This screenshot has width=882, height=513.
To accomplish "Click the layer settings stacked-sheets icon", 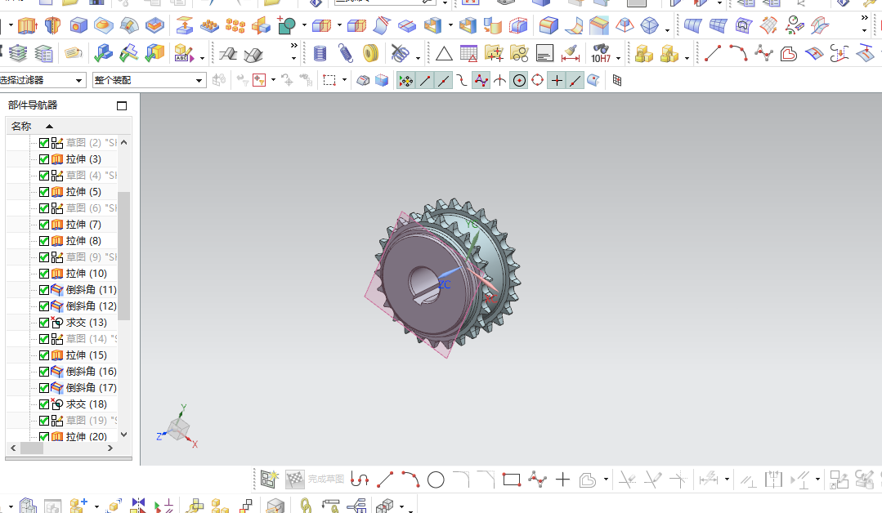I will click(18, 53).
